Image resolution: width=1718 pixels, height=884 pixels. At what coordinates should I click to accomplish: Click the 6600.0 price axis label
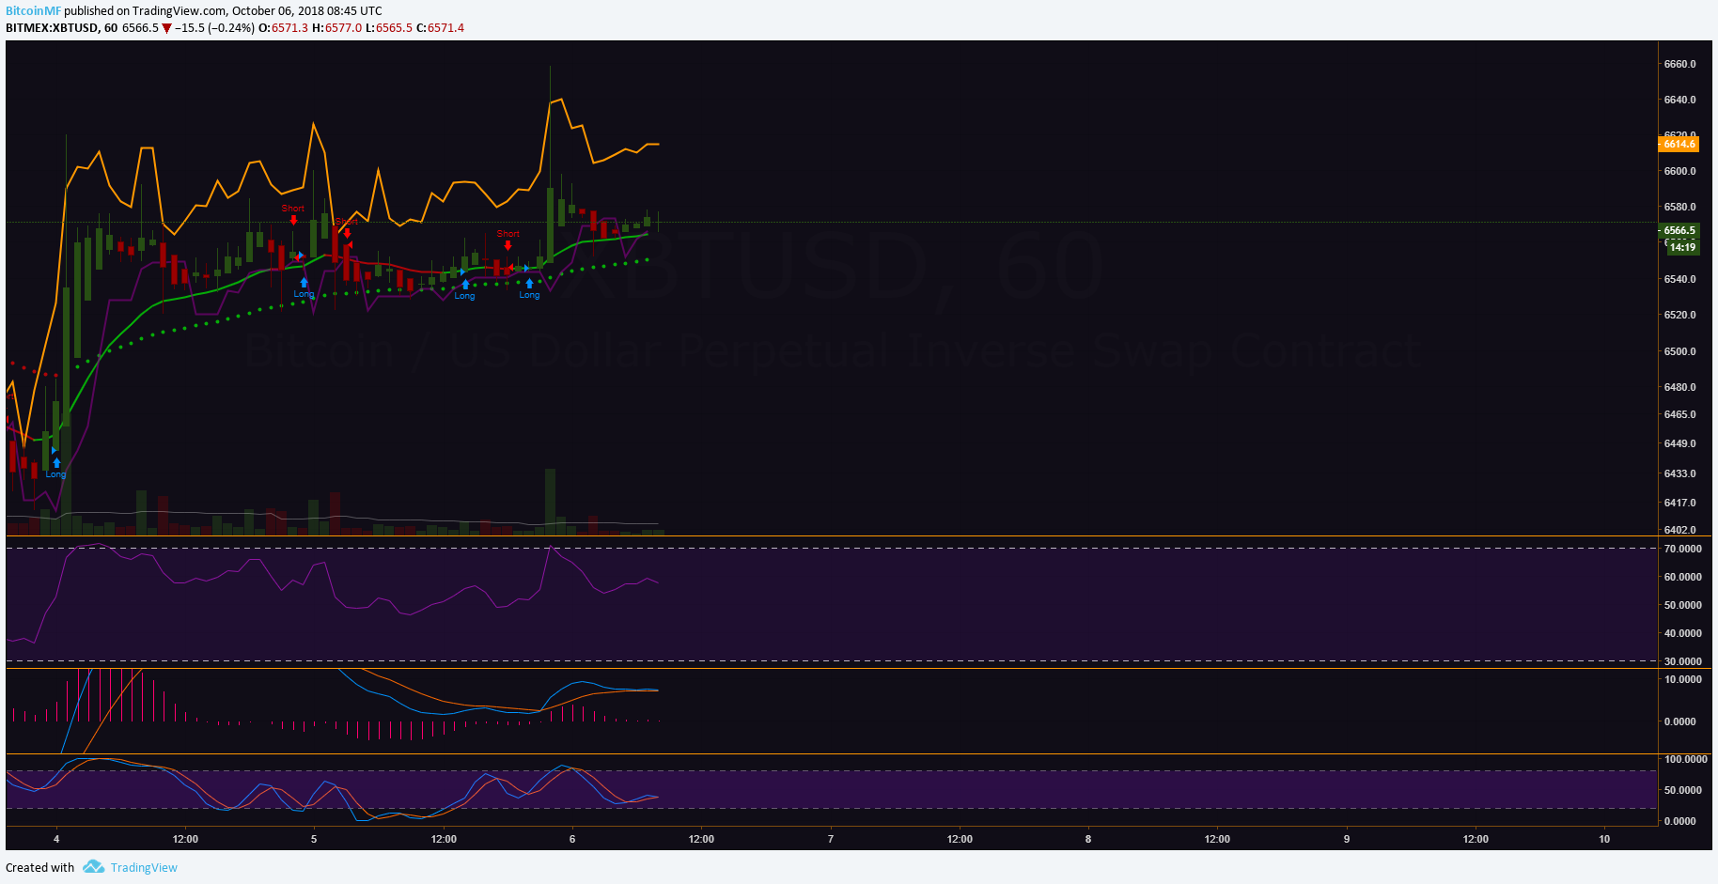click(x=1679, y=171)
